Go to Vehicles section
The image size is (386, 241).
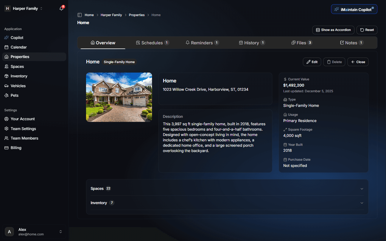(18, 86)
